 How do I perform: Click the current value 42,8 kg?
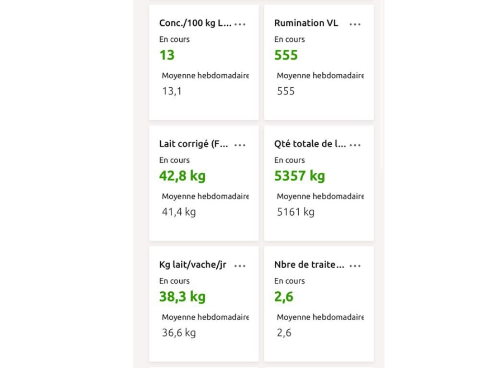(x=182, y=176)
